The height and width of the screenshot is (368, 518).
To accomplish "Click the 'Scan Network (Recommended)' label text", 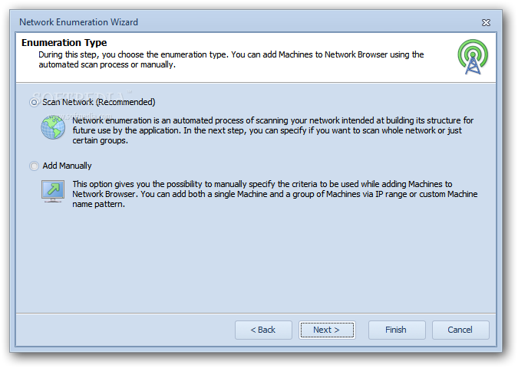I will click(99, 102).
